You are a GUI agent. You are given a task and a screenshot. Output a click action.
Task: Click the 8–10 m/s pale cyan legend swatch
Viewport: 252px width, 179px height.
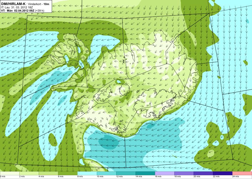coord(87,173)
